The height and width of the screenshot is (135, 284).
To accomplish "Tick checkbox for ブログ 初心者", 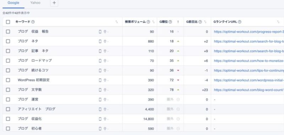I will [x=8, y=129].
